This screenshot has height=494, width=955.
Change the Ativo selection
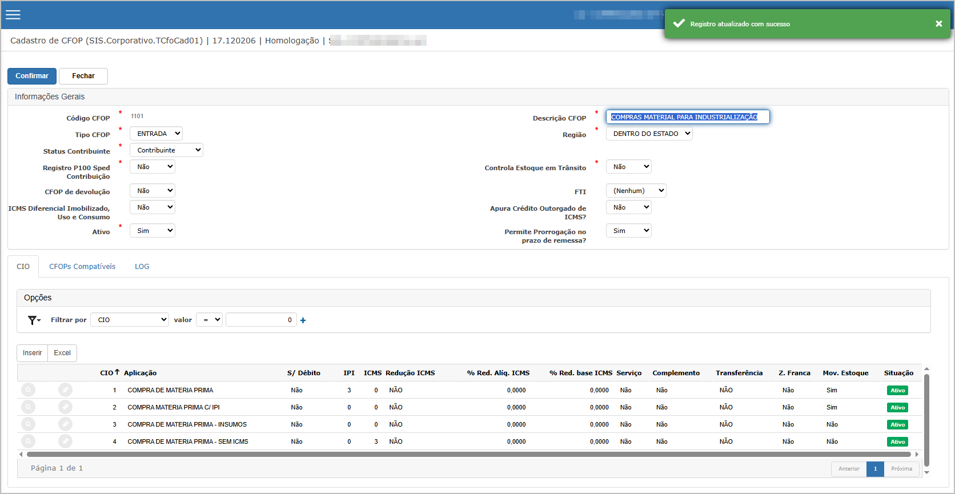(152, 231)
